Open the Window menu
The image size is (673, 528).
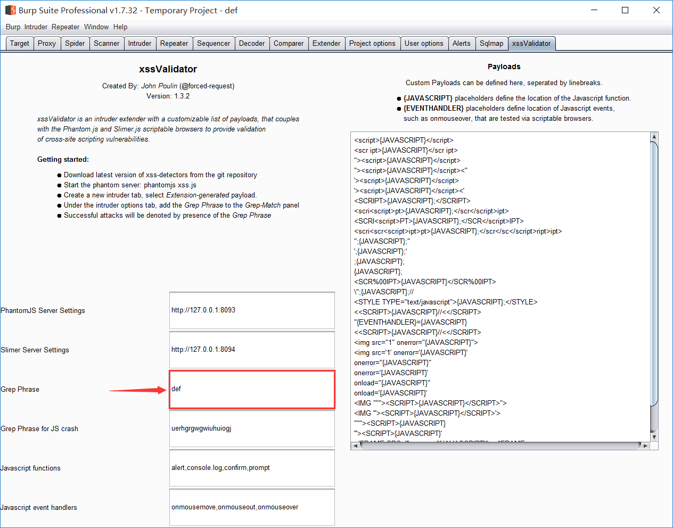(x=96, y=27)
